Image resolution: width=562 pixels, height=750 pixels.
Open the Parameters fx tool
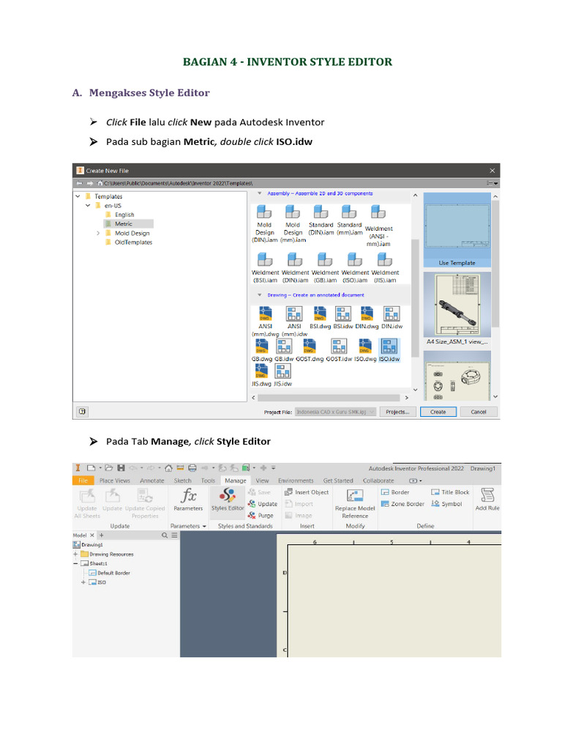(x=188, y=500)
